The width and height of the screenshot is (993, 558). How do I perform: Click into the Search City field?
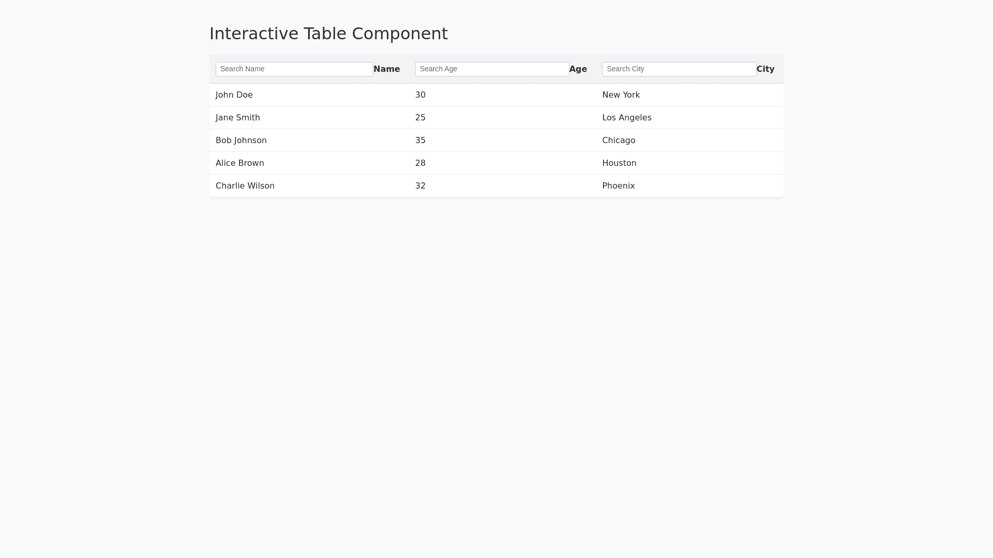pyautogui.click(x=679, y=69)
